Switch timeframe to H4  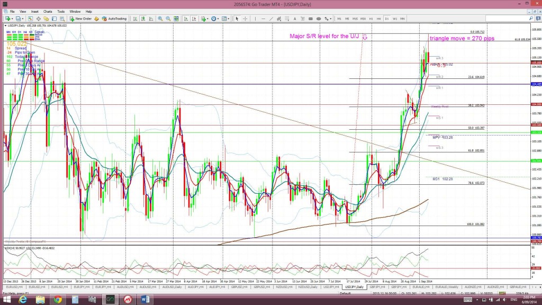click(x=379, y=19)
